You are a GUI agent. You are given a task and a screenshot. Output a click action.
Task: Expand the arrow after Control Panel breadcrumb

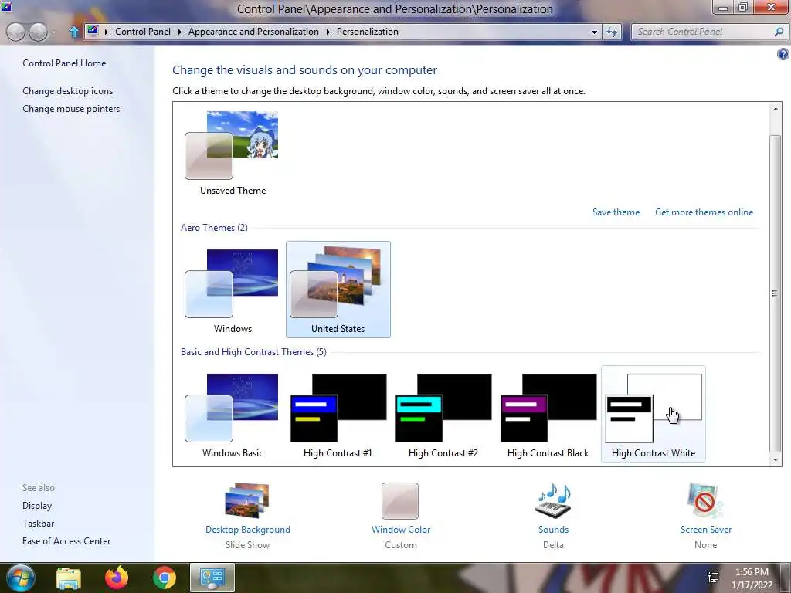click(179, 32)
